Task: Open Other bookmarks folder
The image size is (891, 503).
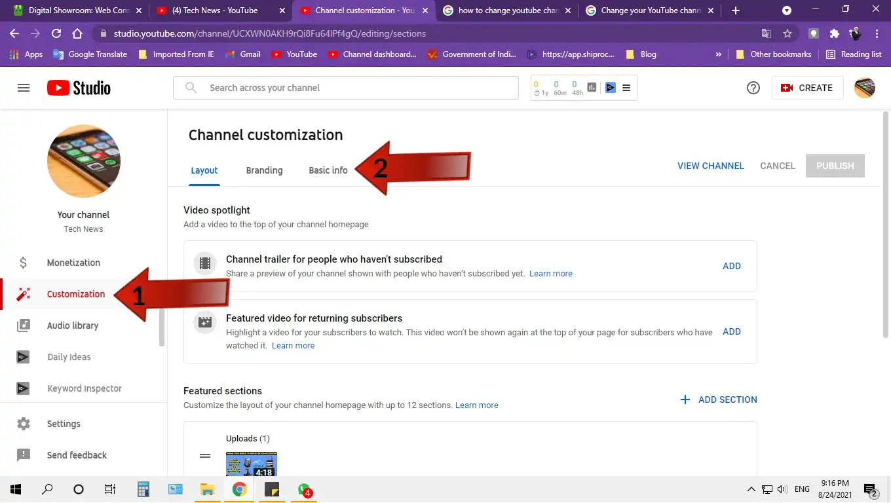Action: click(774, 54)
